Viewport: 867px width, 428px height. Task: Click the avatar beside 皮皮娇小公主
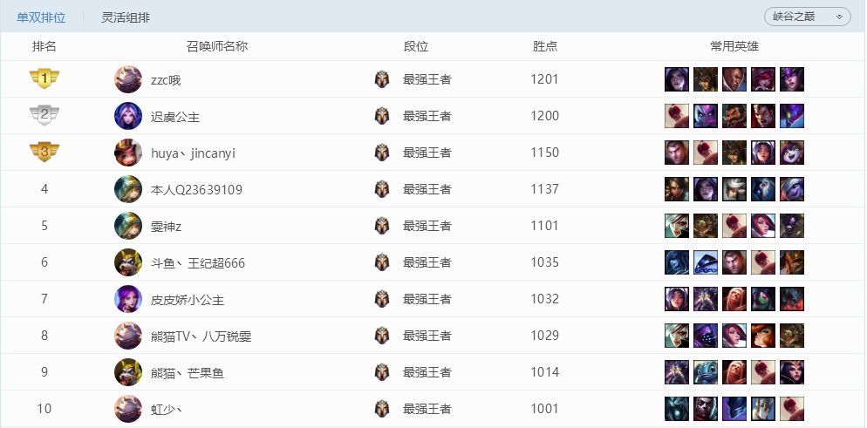[128, 299]
